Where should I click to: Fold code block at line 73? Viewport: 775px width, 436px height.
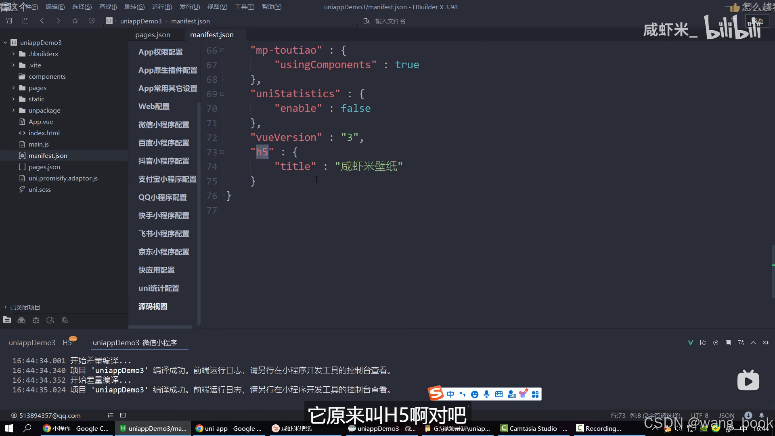point(222,152)
